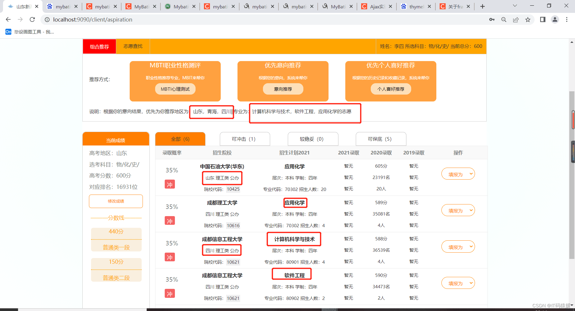575x311 pixels.
Task: Show the 可冲击 (1) results tab
Action: 245,139
